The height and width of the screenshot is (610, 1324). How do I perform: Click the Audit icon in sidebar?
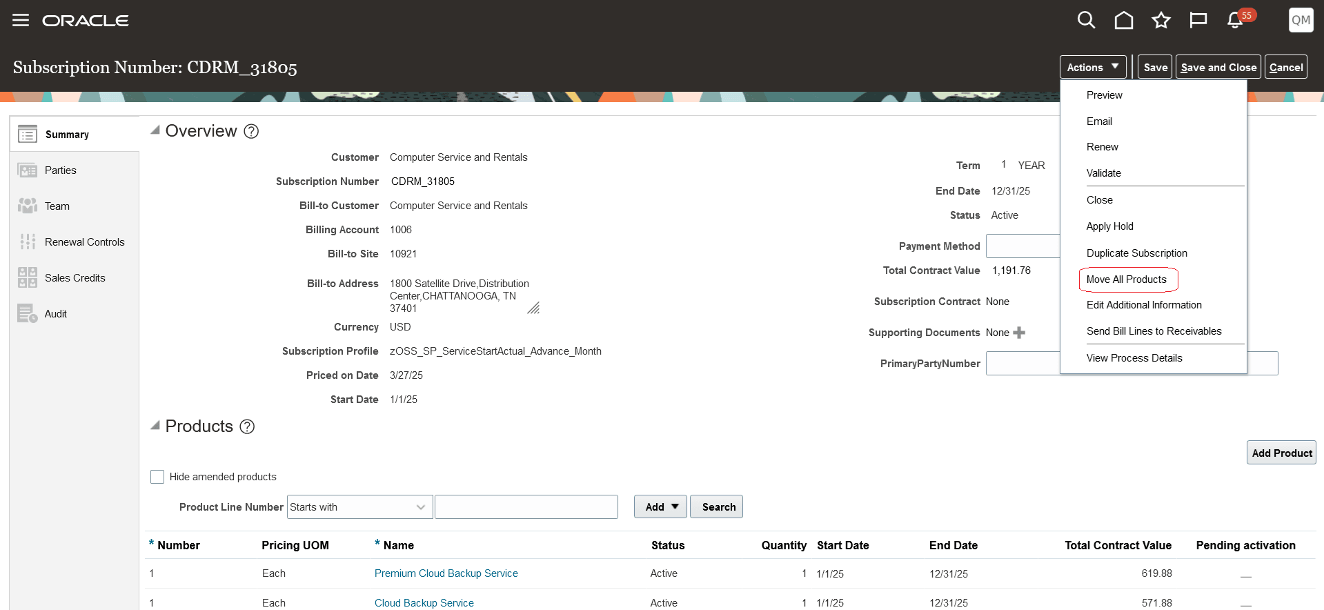click(28, 313)
